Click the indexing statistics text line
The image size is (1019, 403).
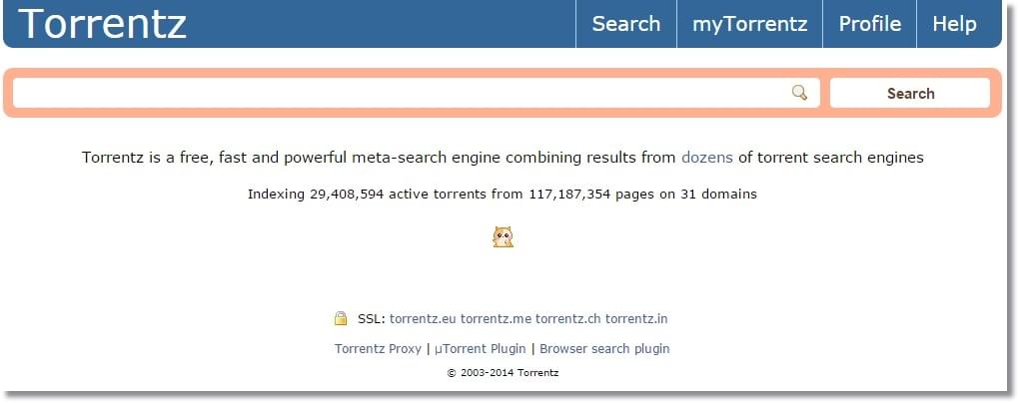503,194
